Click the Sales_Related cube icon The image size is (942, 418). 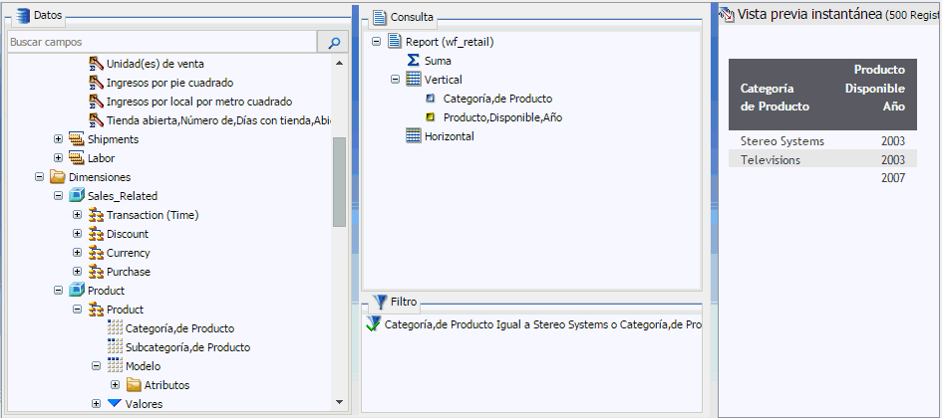[x=77, y=196]
